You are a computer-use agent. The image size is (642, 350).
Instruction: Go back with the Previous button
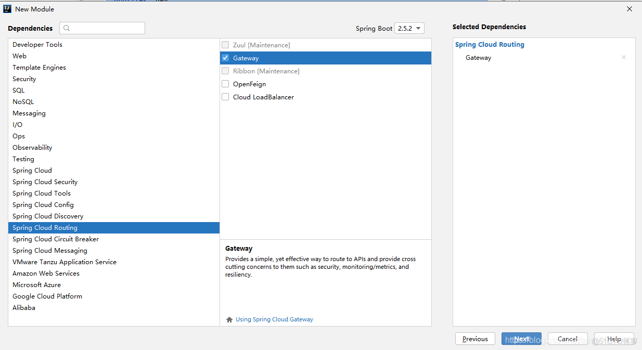(475, 339)
